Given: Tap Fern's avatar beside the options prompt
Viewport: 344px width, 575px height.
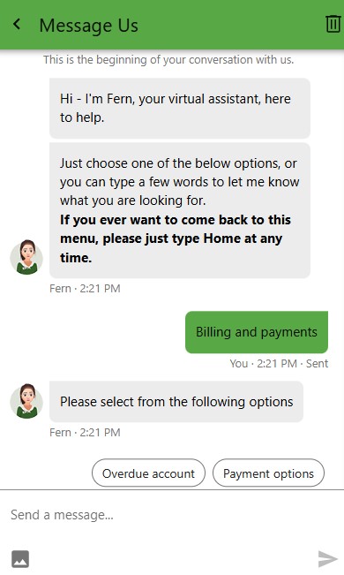Looking at the screenshot, I should (x=26, y=401).
